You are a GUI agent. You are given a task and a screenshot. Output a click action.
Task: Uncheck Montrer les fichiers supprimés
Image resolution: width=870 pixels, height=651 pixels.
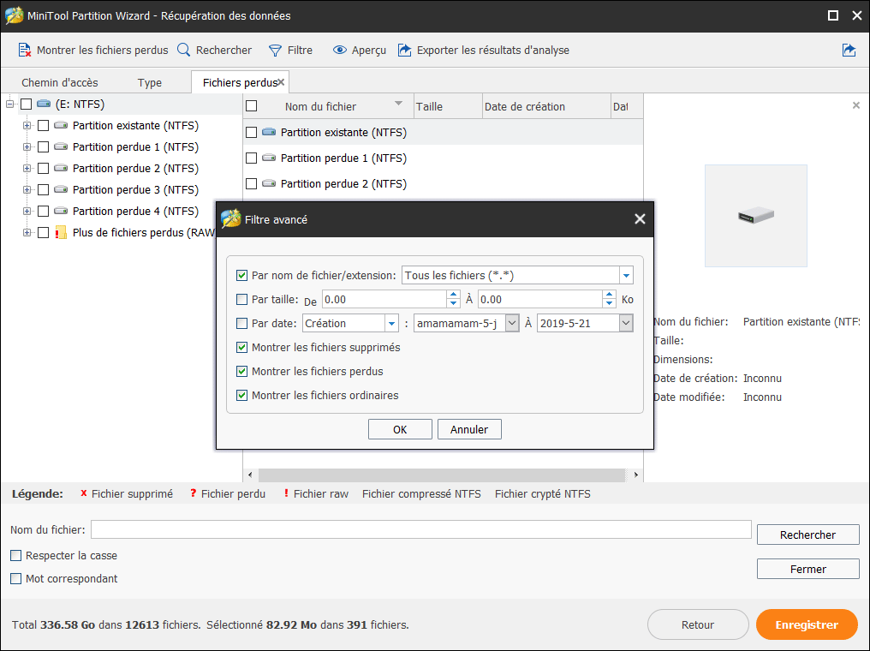point(242,348)
